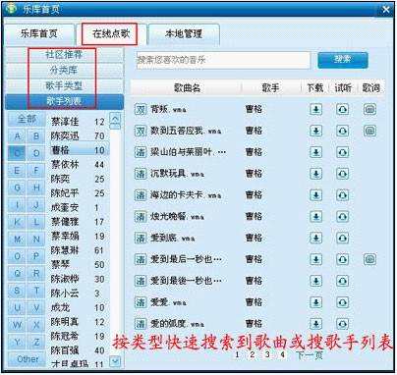Switch to the 乐库首页 tab
This screenshot has width=397, height=375.
(x=39, y=34)
